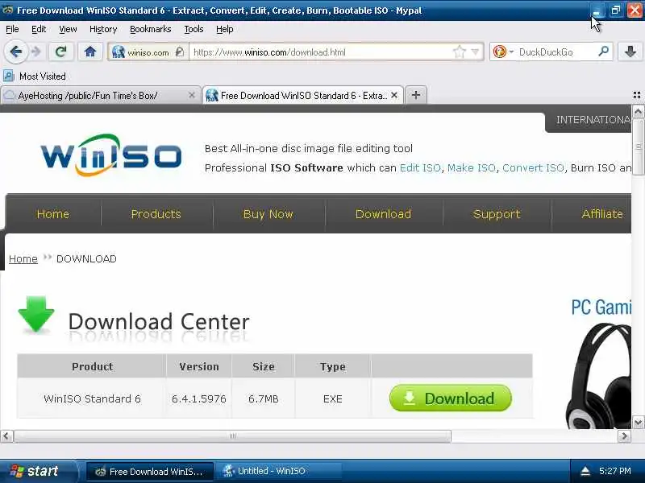Screen dimensions: 645x483
Task: Click the vertical scrollbar up arrow
Action: [x=638, y=111]
